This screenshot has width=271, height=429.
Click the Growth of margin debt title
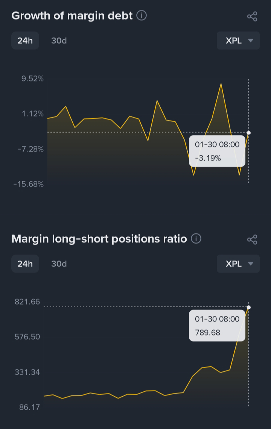72,16
